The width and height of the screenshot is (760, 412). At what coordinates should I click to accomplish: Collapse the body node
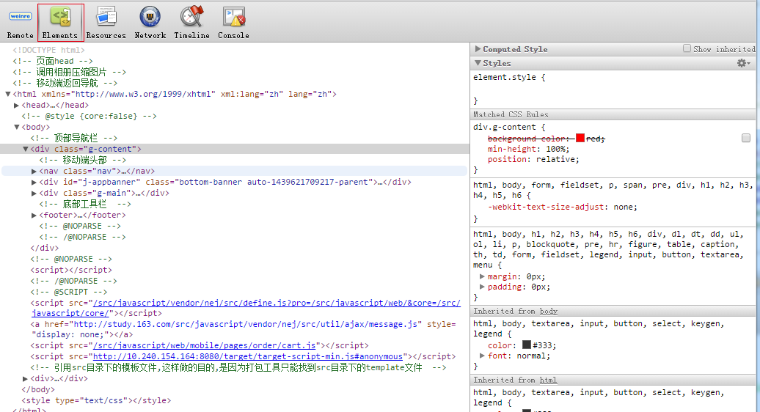pos(16,127)
